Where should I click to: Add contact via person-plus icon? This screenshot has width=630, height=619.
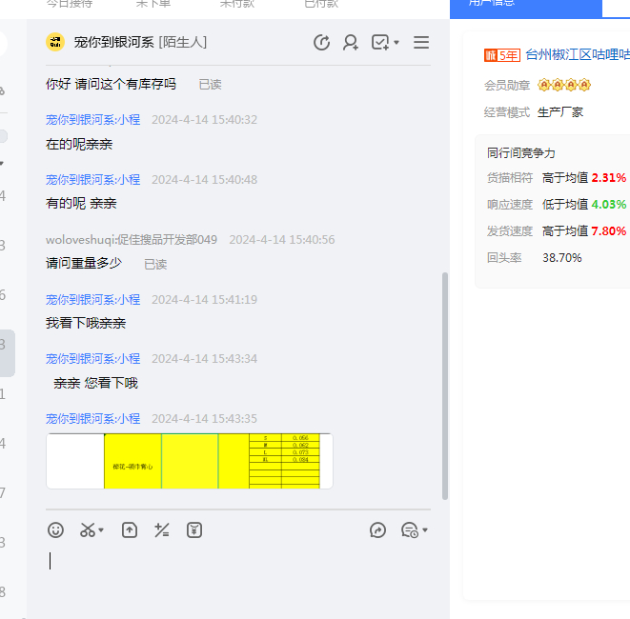351,42
